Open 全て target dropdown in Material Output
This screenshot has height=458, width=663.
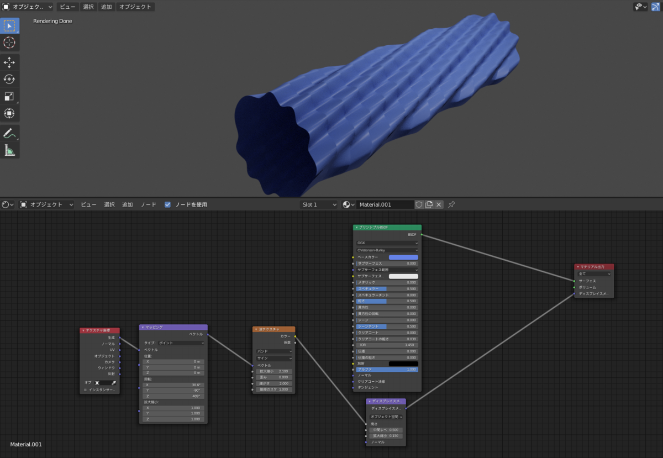(x=594, y=273)
